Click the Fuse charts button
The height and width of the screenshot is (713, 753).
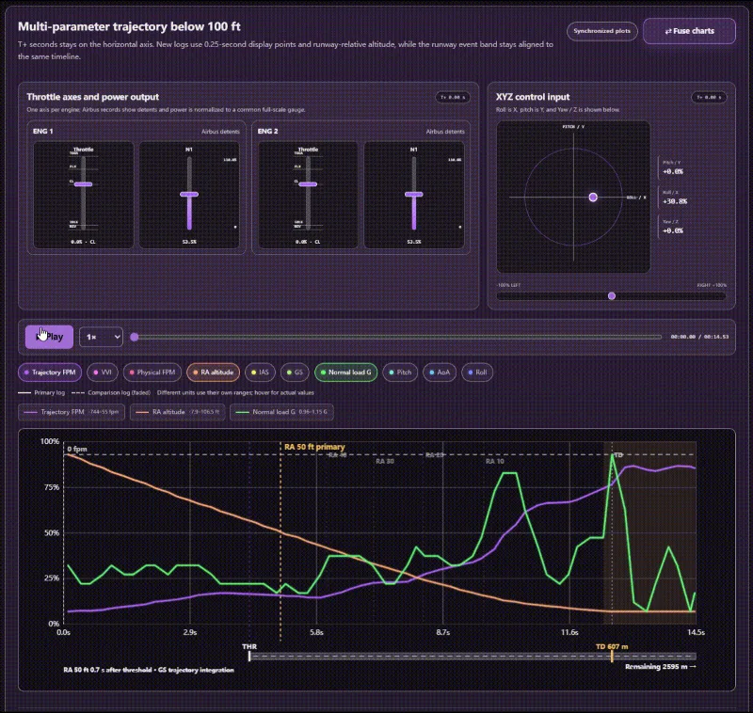pos(689,31)
